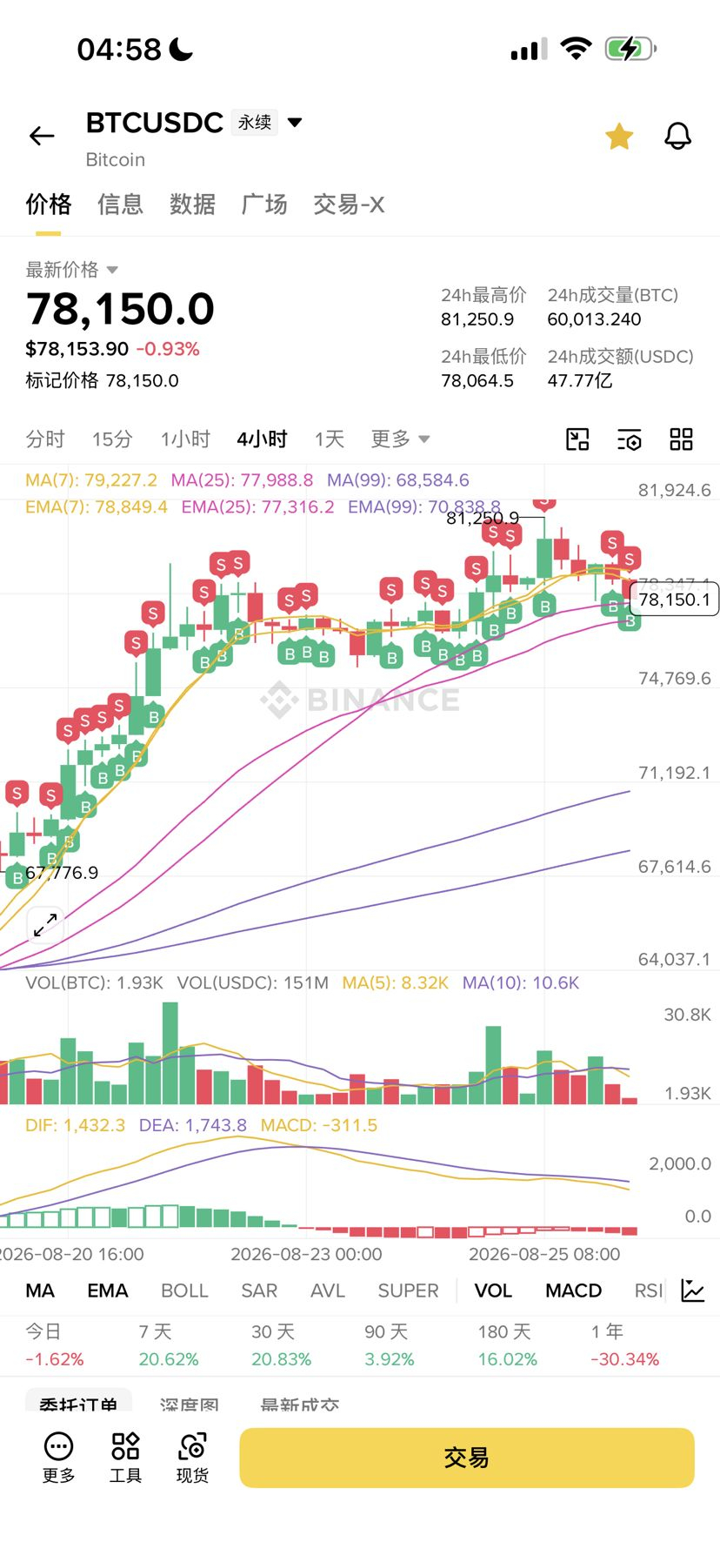Select the 1天 chart interval
Screen dimensions: 720x1562
[x=330, y=439]
